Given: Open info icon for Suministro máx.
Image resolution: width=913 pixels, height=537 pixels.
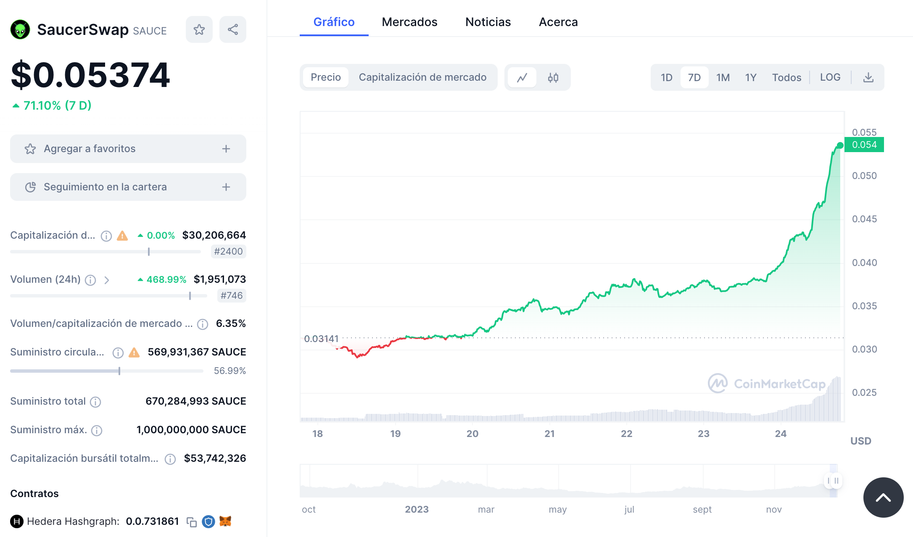Looking at the screenshot, I should tap(97, 430).
